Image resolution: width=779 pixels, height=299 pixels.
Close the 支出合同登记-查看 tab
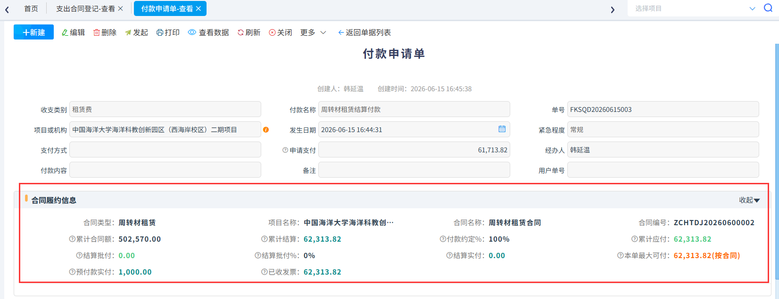click(x=120, y=8)
